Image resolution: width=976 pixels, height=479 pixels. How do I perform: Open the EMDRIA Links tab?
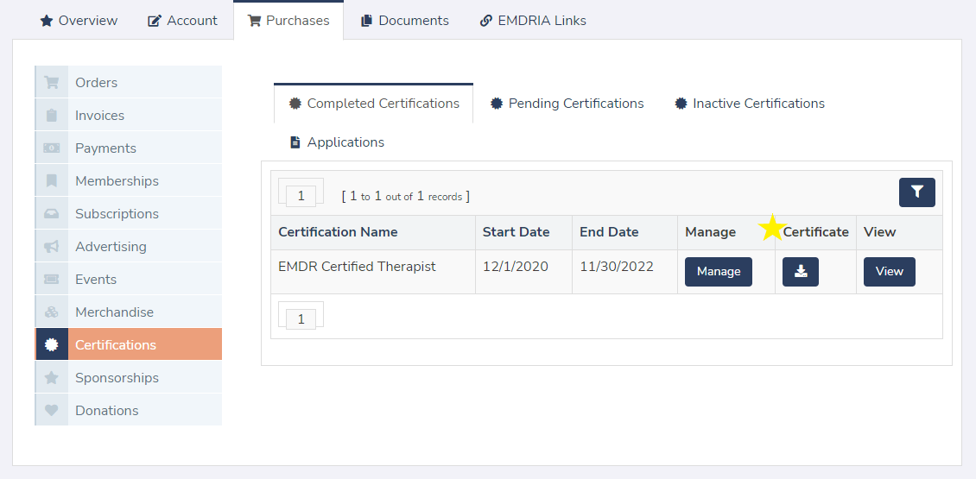click(533, 21)
